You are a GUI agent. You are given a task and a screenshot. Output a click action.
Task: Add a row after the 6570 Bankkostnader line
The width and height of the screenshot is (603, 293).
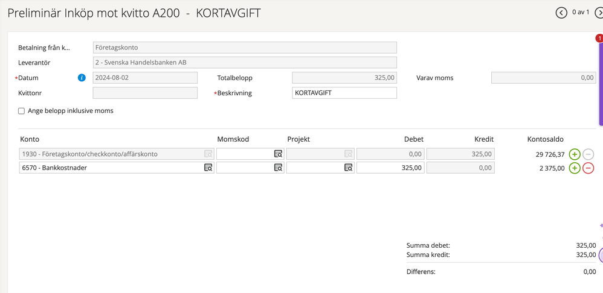575,168
